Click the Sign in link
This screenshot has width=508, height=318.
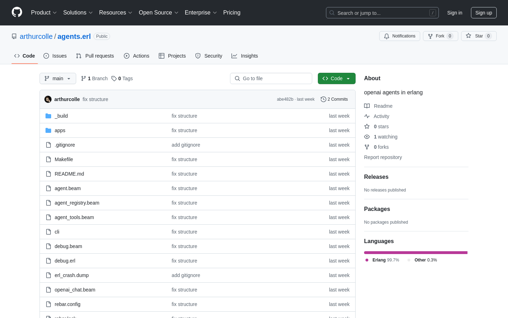[x=455, y=13]
